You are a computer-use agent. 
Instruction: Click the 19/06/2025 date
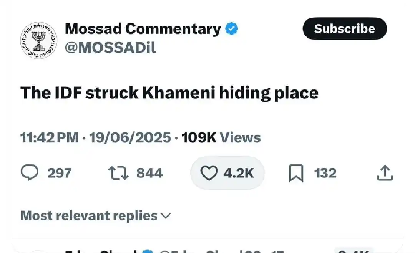[130, 137]
